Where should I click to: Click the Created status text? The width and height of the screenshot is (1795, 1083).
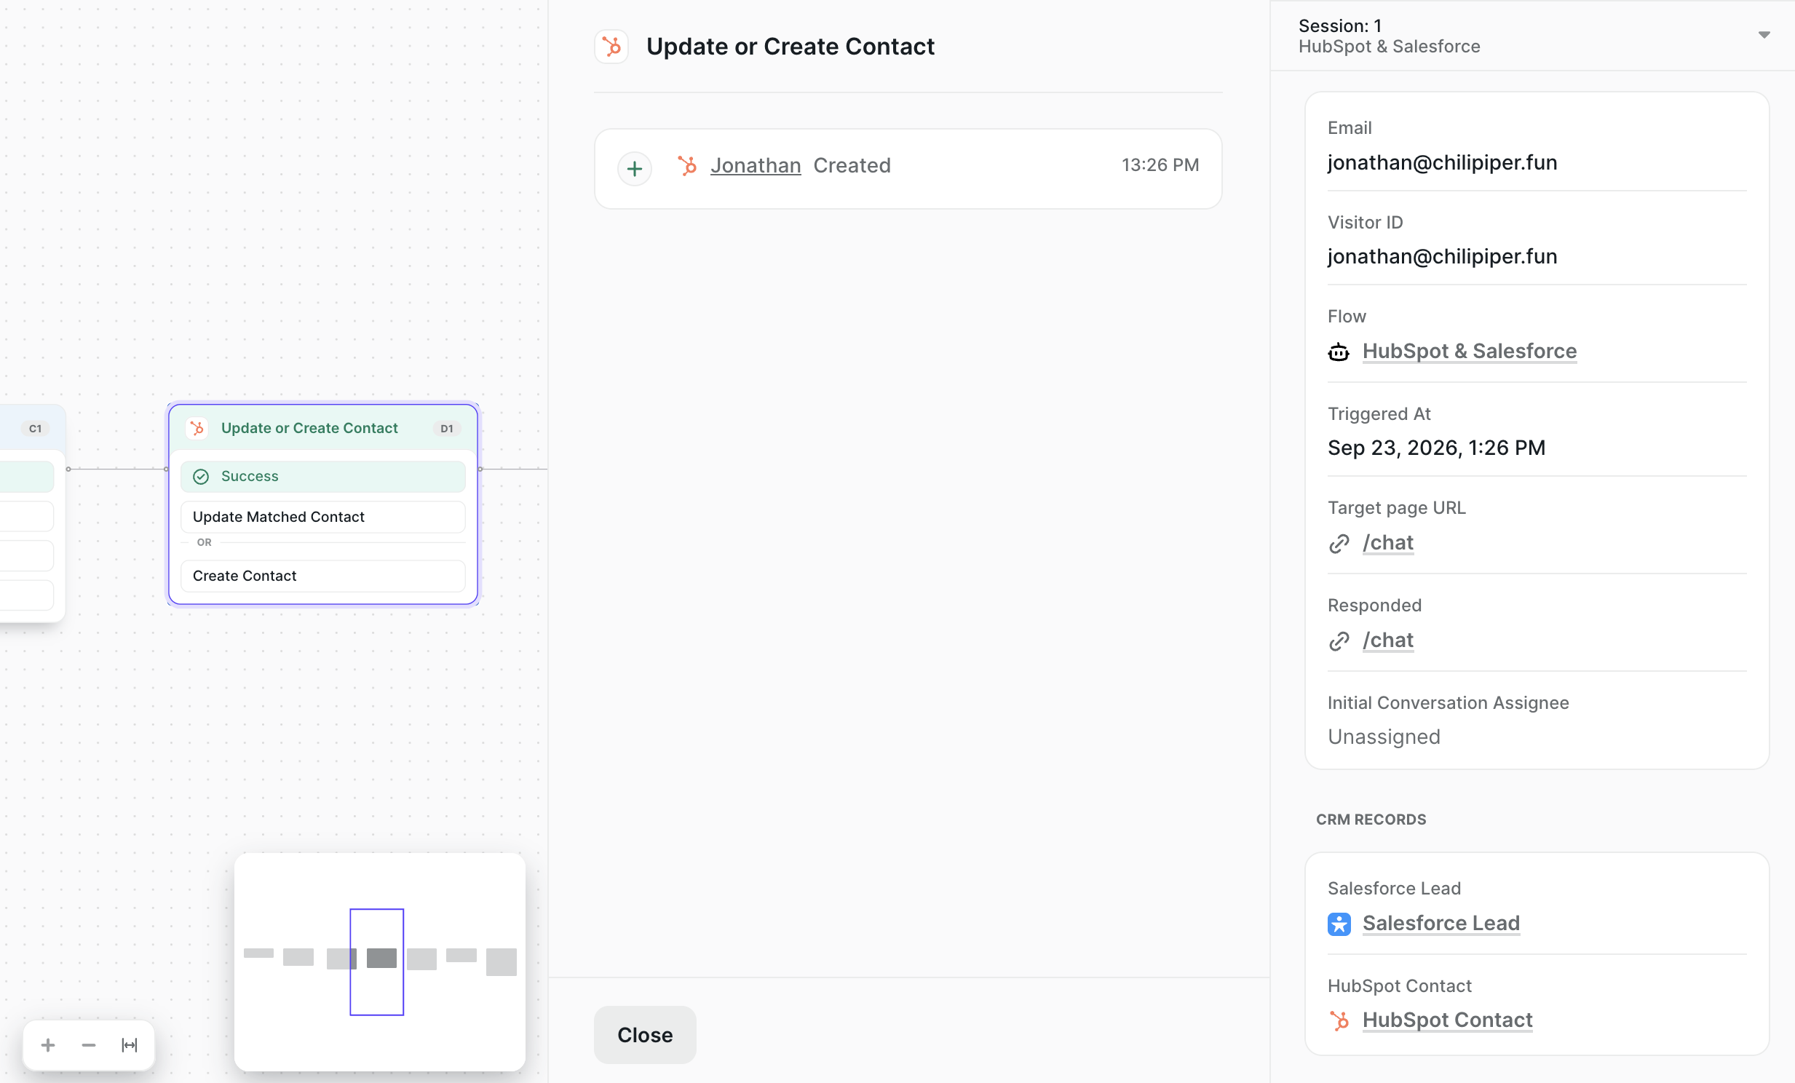(x=852, y=165)
